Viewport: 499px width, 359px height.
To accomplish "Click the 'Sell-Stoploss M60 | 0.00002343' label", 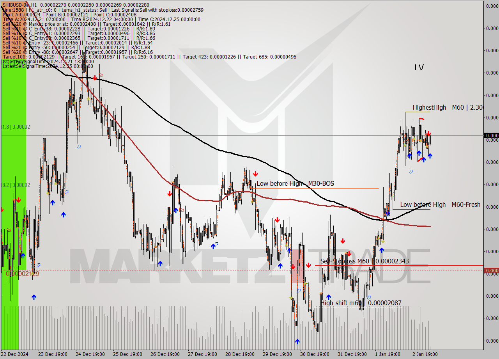I will coord(365,261).
